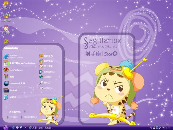The width and height of the screenshot is (173, 130).
Task: Click the teal square tray icon
Action: (157, 128)
